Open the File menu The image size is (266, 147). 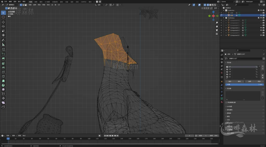click(x=6, y=2)
